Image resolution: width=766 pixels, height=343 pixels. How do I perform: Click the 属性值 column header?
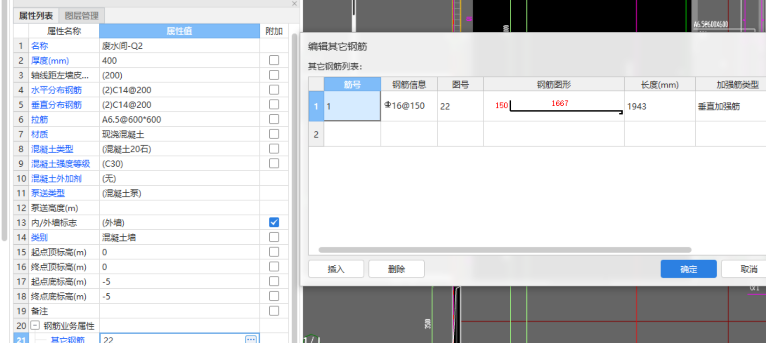point(179,31)
